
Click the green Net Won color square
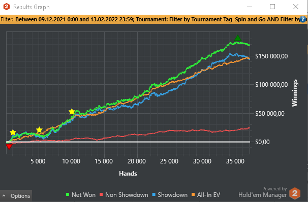pos(68,194)
